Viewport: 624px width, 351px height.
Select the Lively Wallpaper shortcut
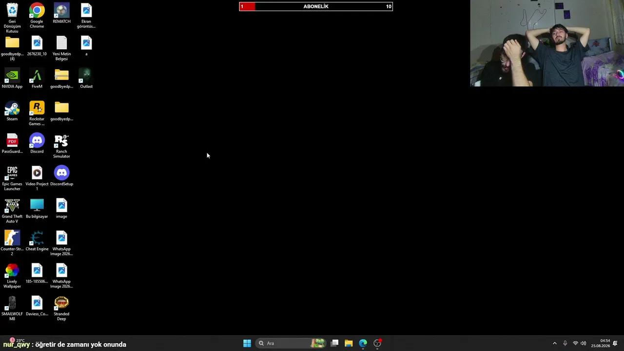pos(12,276)
